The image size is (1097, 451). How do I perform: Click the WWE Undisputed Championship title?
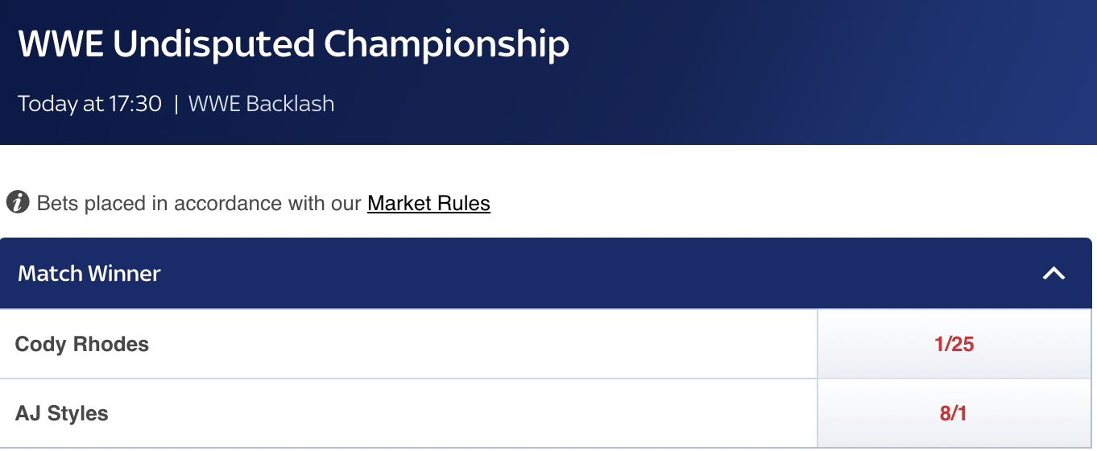(x=293, y=44)
